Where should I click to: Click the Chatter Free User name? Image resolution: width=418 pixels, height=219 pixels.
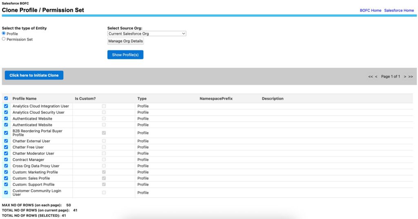pyautogui.click(x=28, y=147)
